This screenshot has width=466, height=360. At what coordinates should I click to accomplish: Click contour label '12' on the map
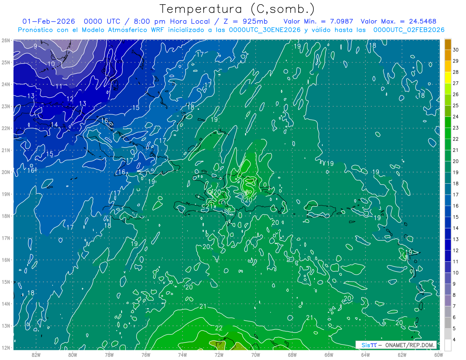70,99
